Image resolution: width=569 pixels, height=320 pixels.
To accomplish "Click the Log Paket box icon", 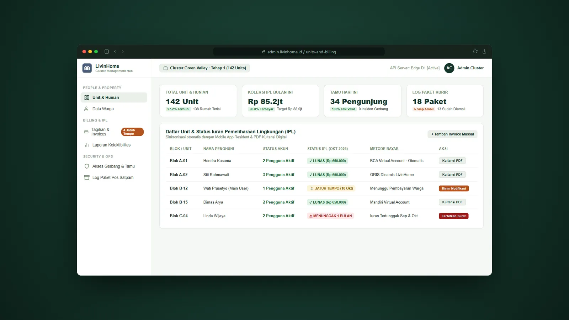I will click(87, 177).
